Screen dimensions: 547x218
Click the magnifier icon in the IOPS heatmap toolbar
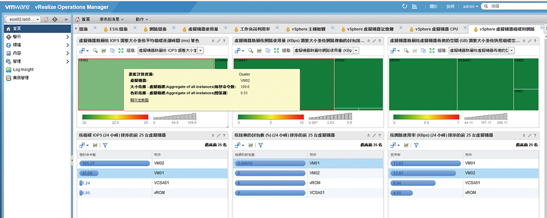(x=95, y=51)
